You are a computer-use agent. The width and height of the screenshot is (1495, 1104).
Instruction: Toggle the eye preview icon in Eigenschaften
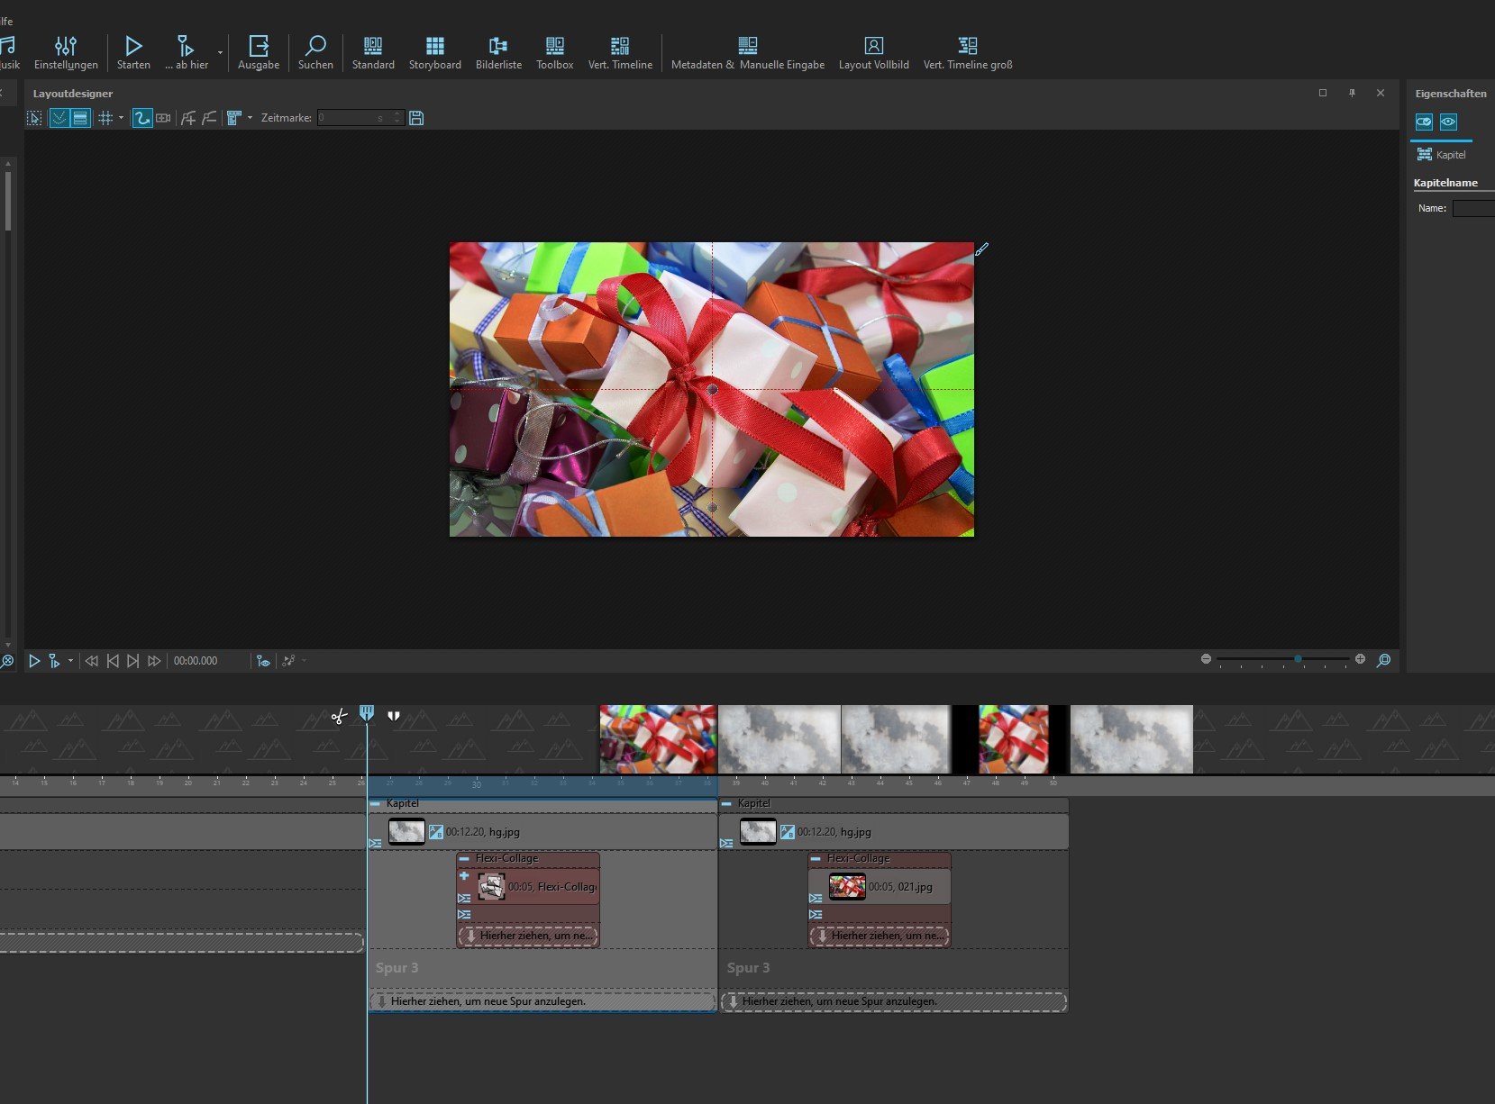pos(1448,122)
